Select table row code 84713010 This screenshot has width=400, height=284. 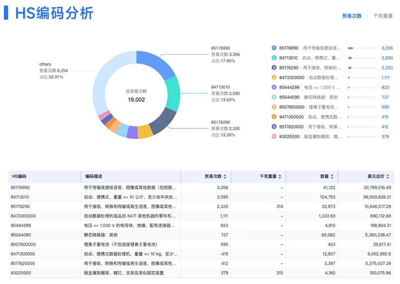click(x=19, y=197)
